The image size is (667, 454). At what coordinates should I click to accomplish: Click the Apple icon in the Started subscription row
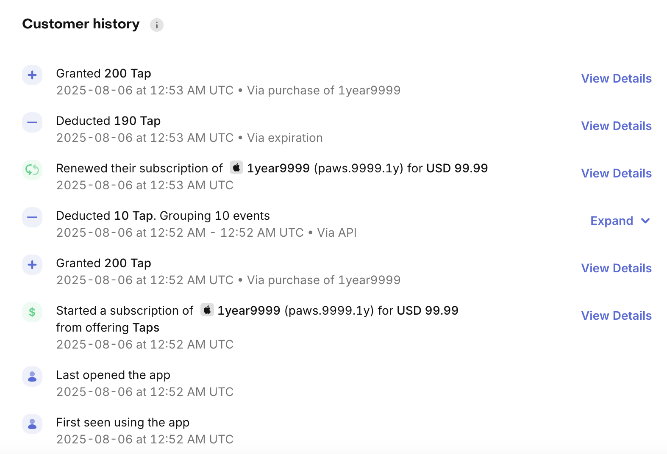pyautogui.click(x=207, y=310)
